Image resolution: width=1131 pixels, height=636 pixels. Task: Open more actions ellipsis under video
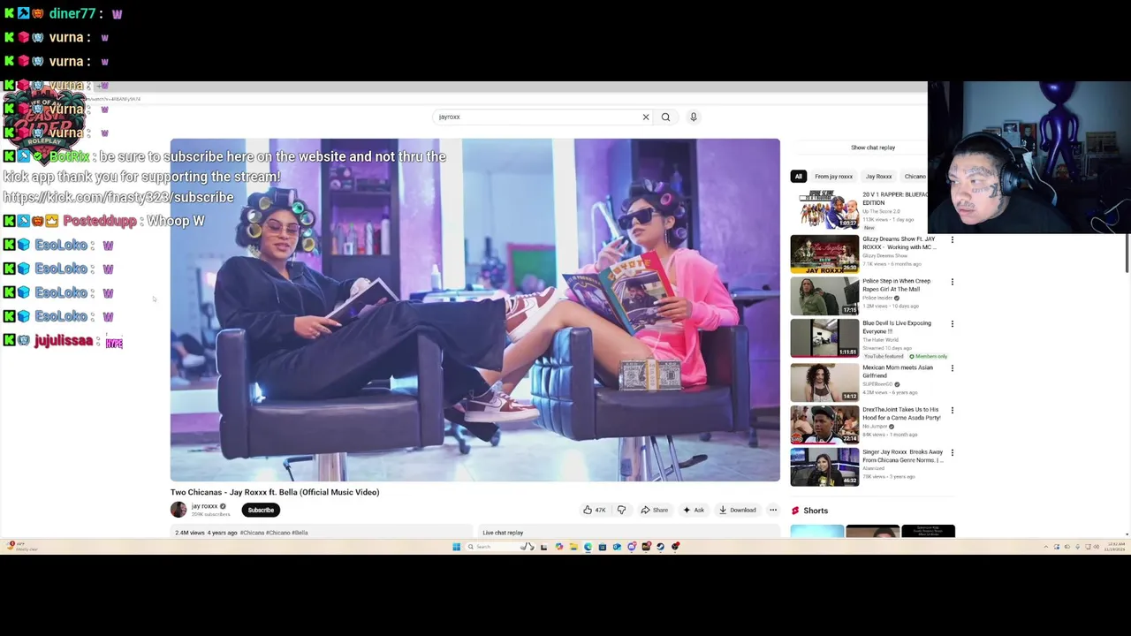pos(773,510)
